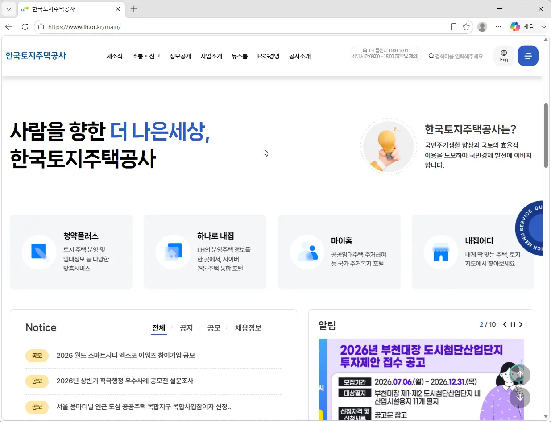Click the scrollbar down arrow
Image resolution: width=551 pixels, height=422 pixels.
click(546, 416)
